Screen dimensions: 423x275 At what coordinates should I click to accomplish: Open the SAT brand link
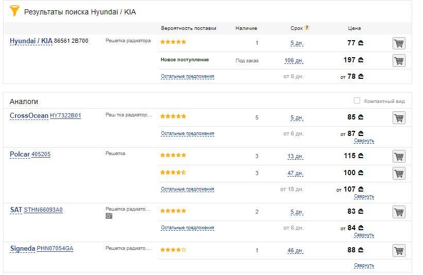16,210
